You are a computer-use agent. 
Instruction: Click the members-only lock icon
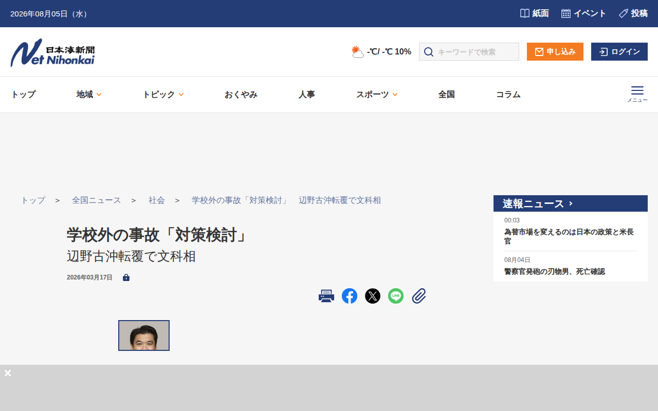[x=126, y=277]
